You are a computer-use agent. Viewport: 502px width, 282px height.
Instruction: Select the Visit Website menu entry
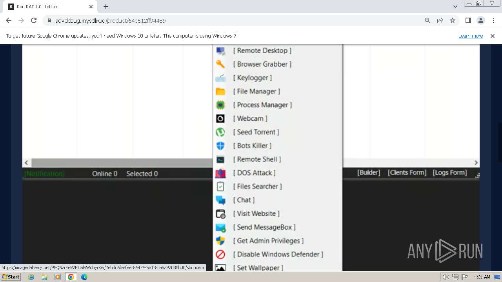[x=256, y=213]
